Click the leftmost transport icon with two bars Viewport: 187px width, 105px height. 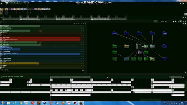[174, 21]
